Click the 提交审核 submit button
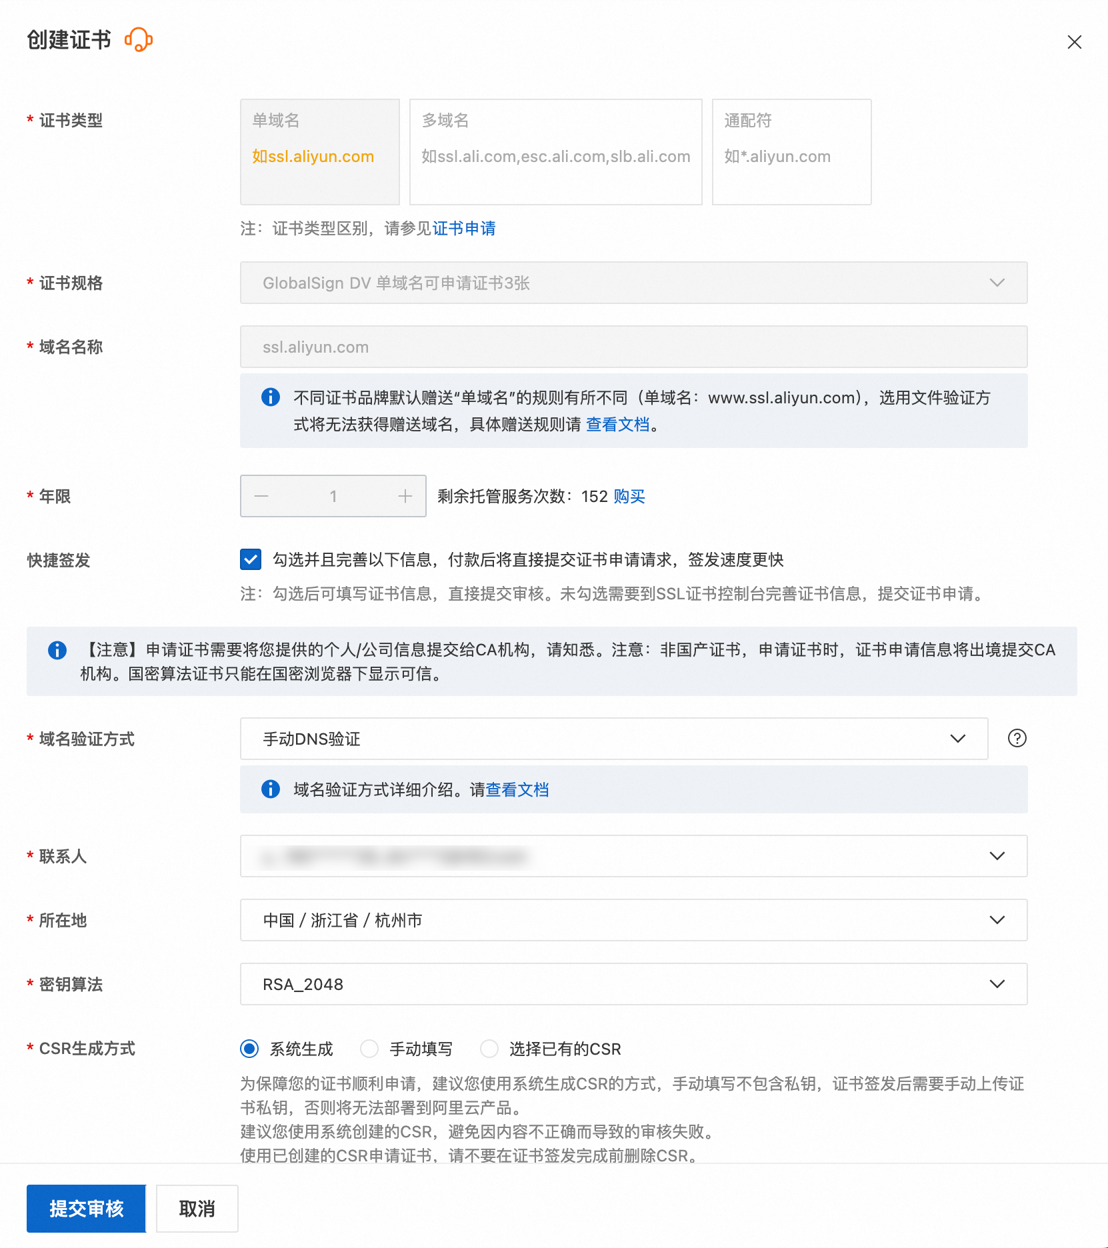The height and width of the screenshot is (1248, 1108). 87,1209
